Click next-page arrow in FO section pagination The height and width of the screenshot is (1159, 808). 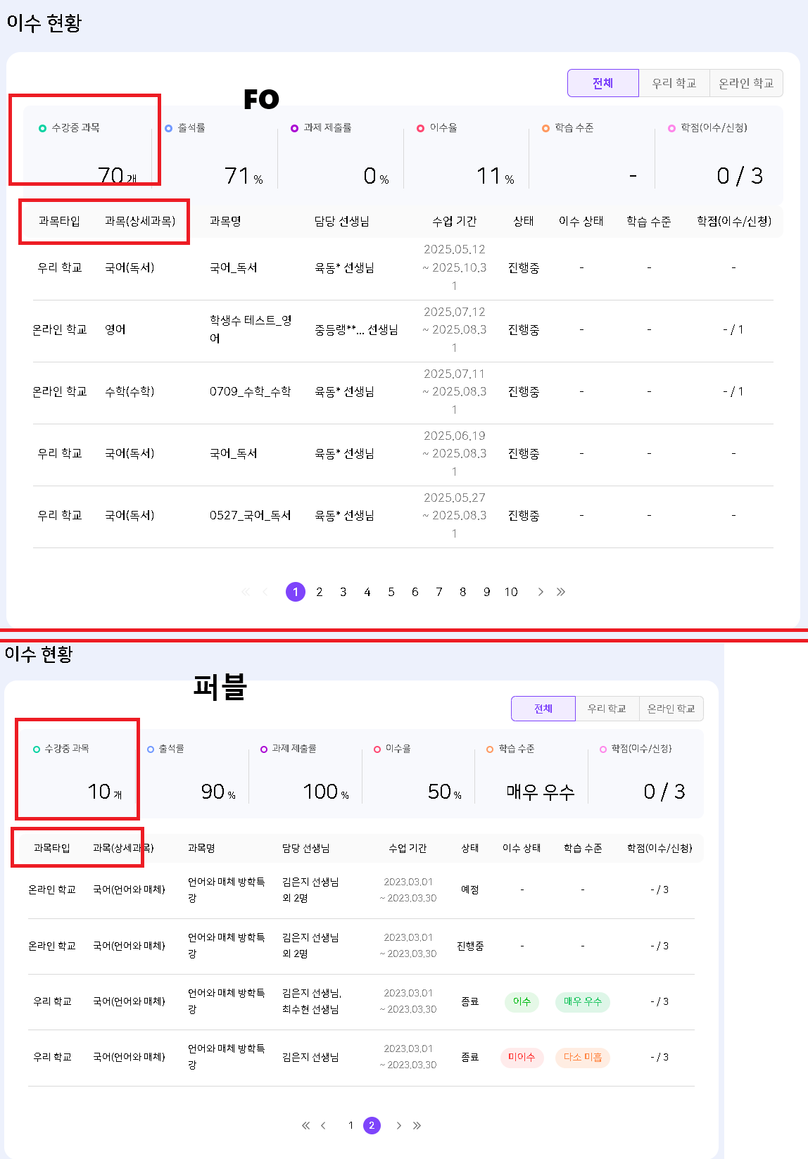pyautogui.click(x=541, y=592)
